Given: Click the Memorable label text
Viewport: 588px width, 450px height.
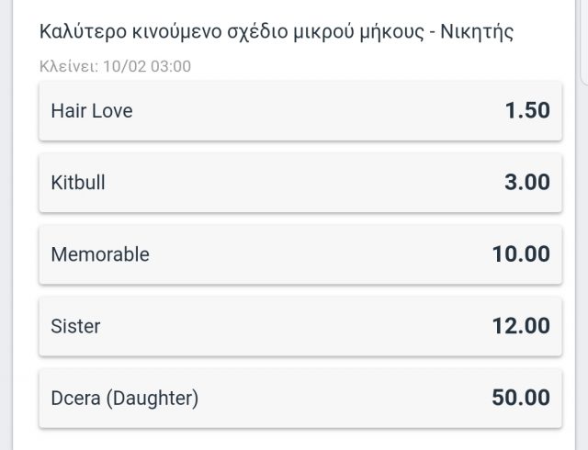Looking at the screenshot, I should point(100,254).
